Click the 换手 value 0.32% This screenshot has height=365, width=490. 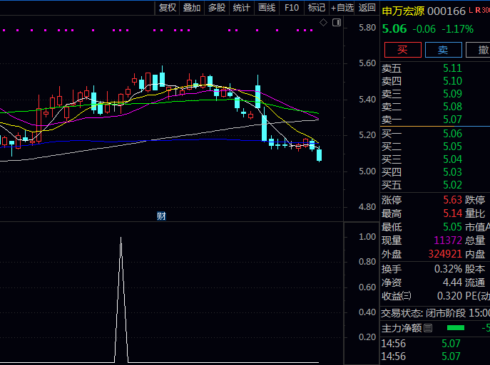point(448,269)
